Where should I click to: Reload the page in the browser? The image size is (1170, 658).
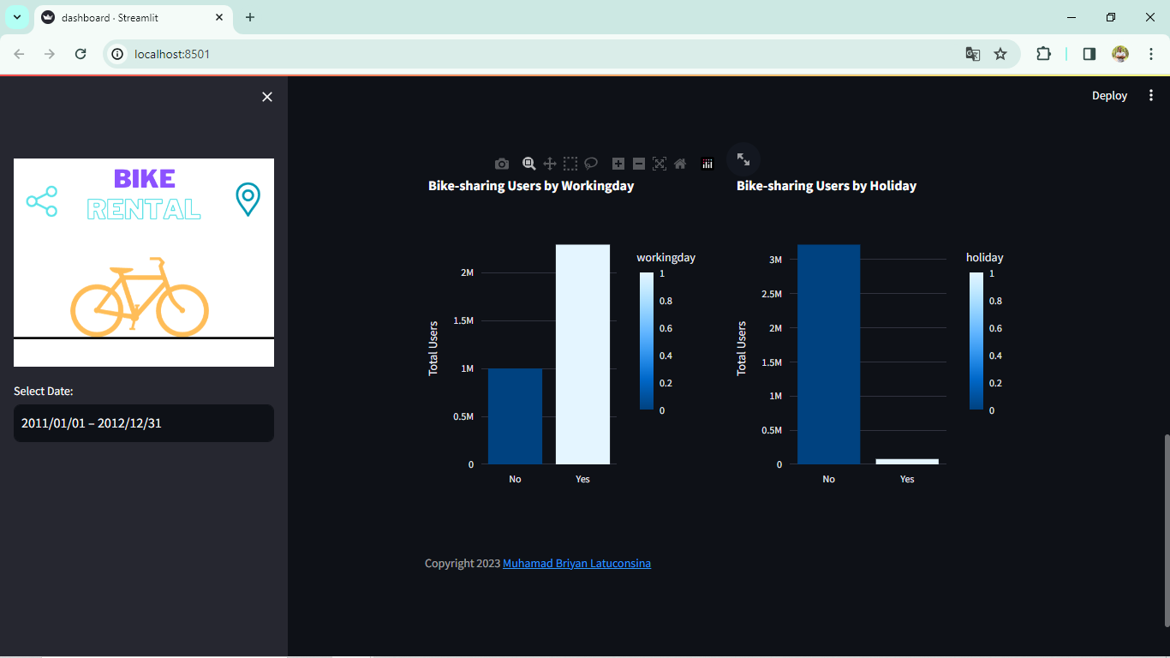tap(81, 54)
